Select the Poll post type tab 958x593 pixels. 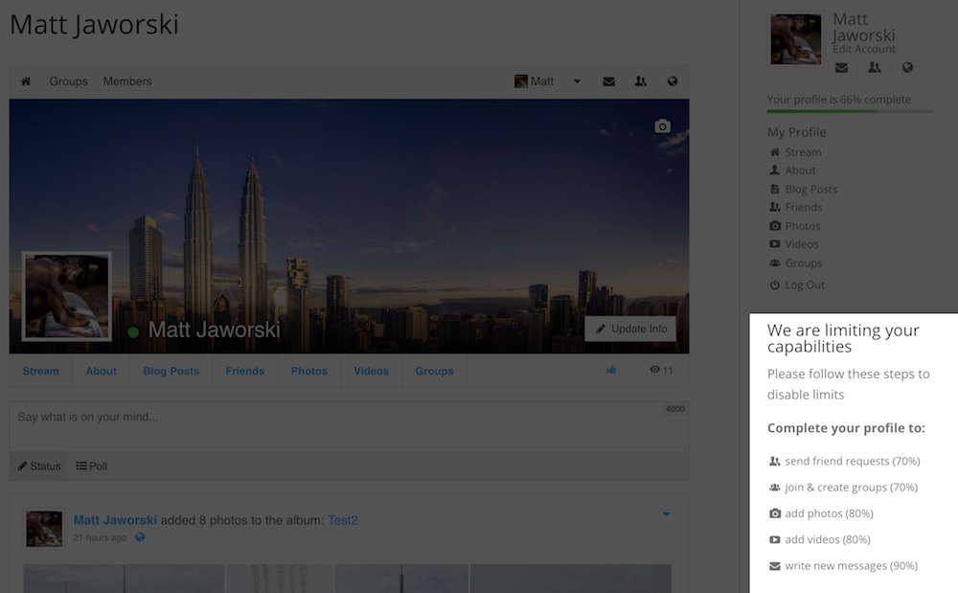(92, 466)
